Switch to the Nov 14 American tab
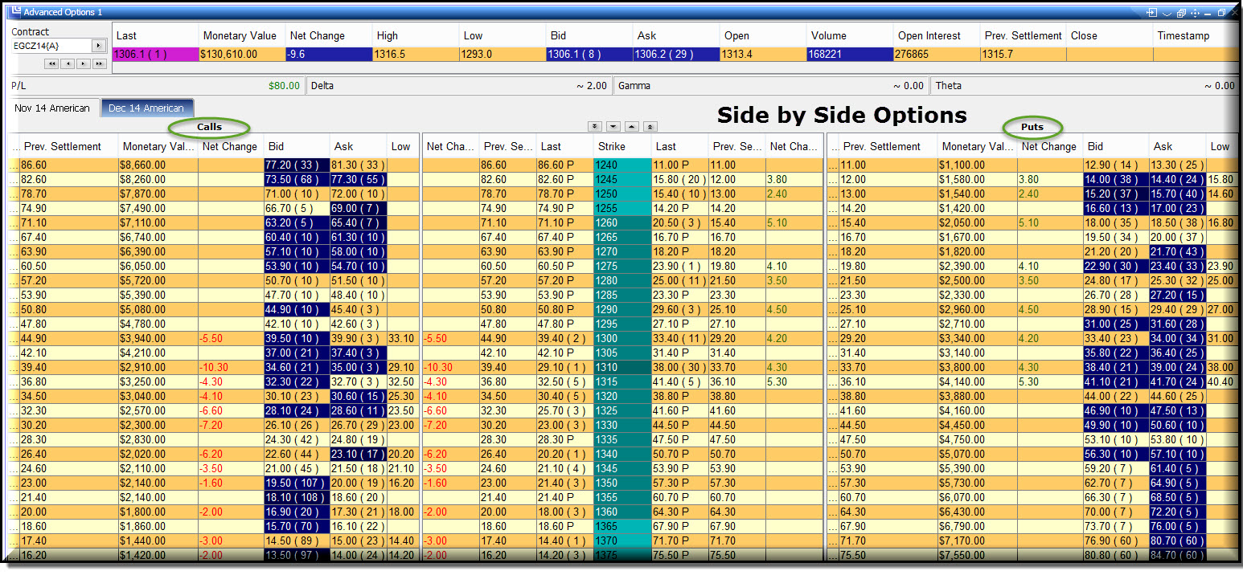 tap(52, 108)
